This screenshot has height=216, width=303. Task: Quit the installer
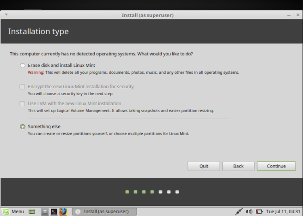pyautogui.click(x=204, y=166)
